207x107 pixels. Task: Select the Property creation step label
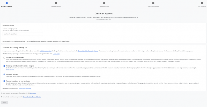[56, 6]
